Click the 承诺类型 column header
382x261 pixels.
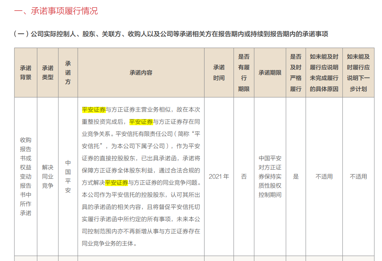pos(48,73)
